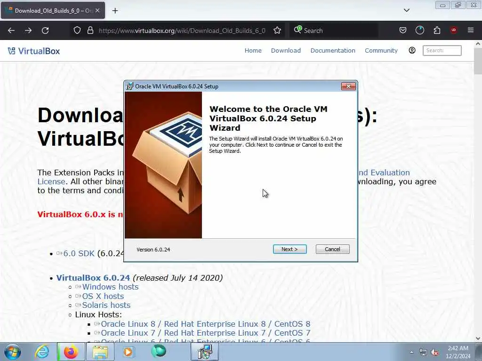Open the uBlock Origin extension icon
Viewport: 482px width, 361px height.
point(454,30)
